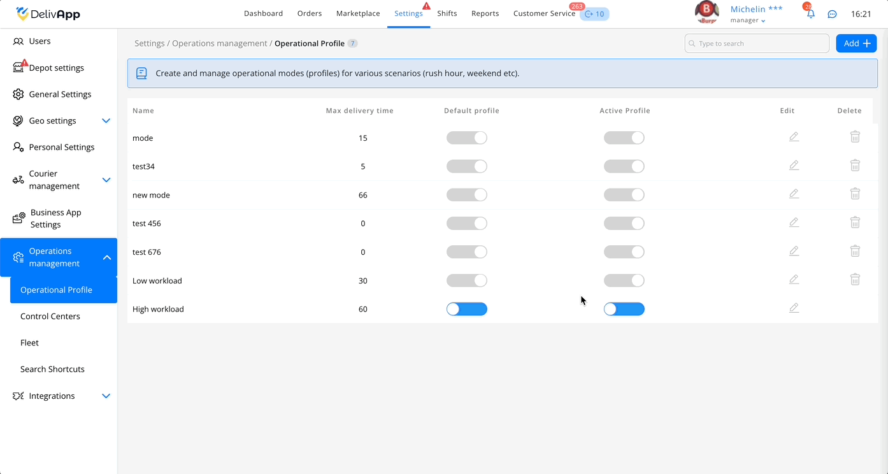The height and width of the screenshot is (474, 888).
Task: Toggle Active Profile for test34
Action: click(x=624, y=166)
